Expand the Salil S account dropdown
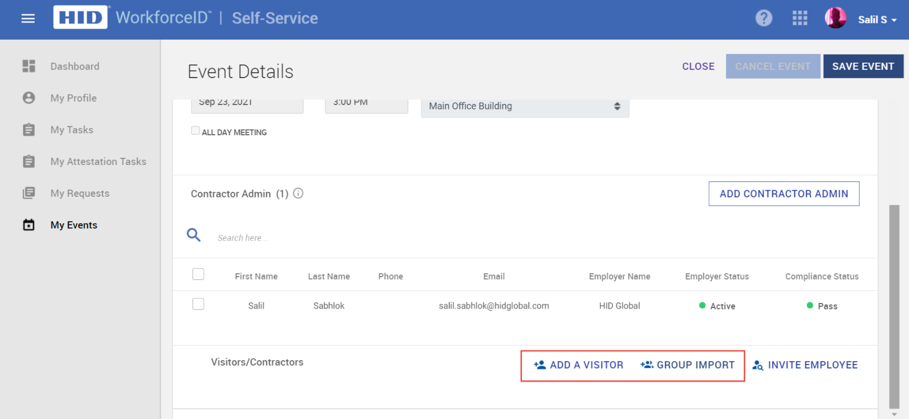 click(877, 20)
